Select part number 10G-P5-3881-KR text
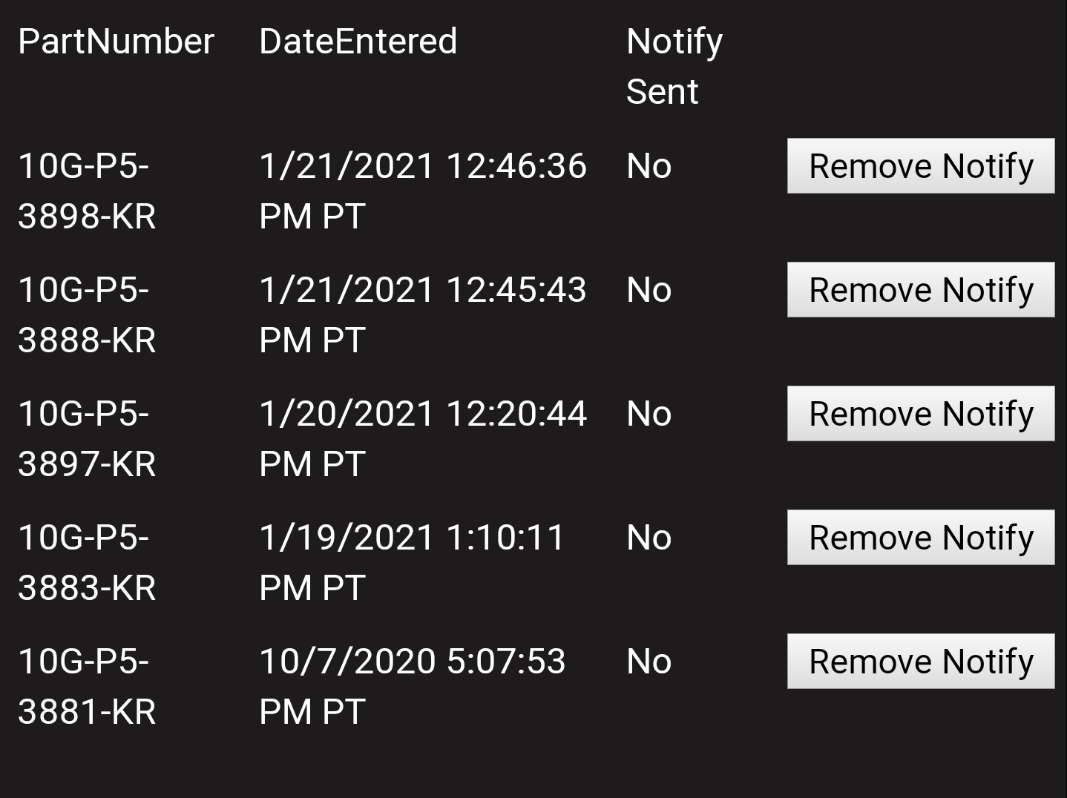Viewport: 1067px width, 798px height. [x=87, y=686]
